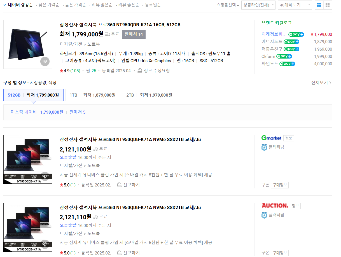Click Auction logo
Screen dimensions: 341x257
275,205
